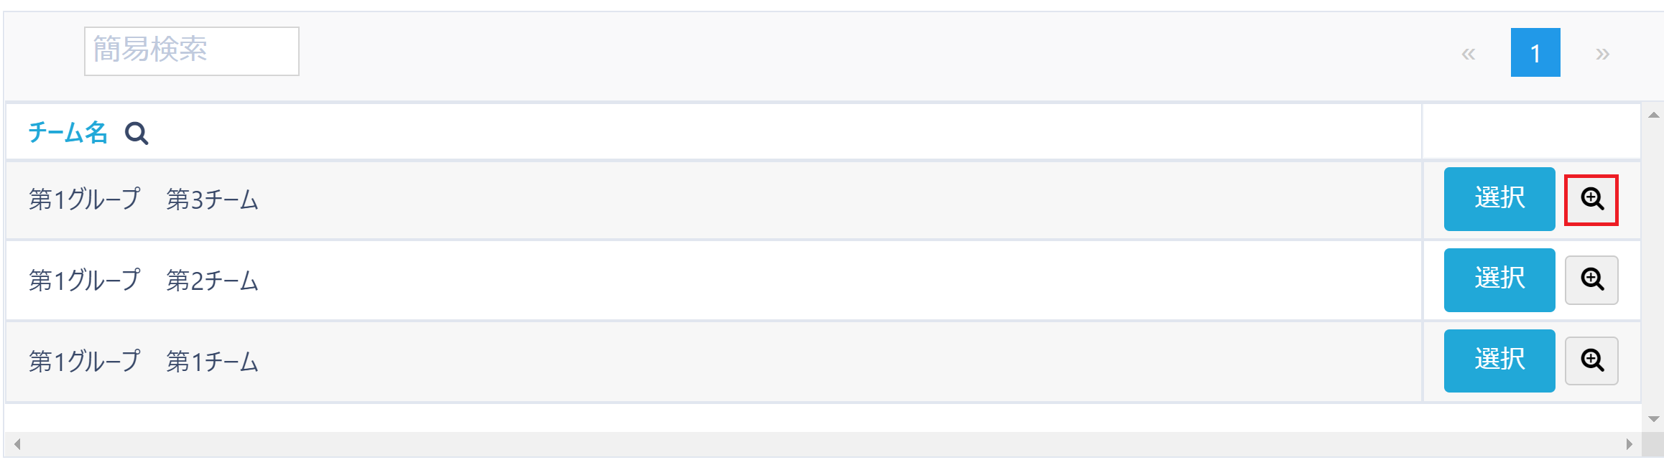Click the 第1グループ 第1チーム row text
1664x465 pixels.
pos(144,362)
